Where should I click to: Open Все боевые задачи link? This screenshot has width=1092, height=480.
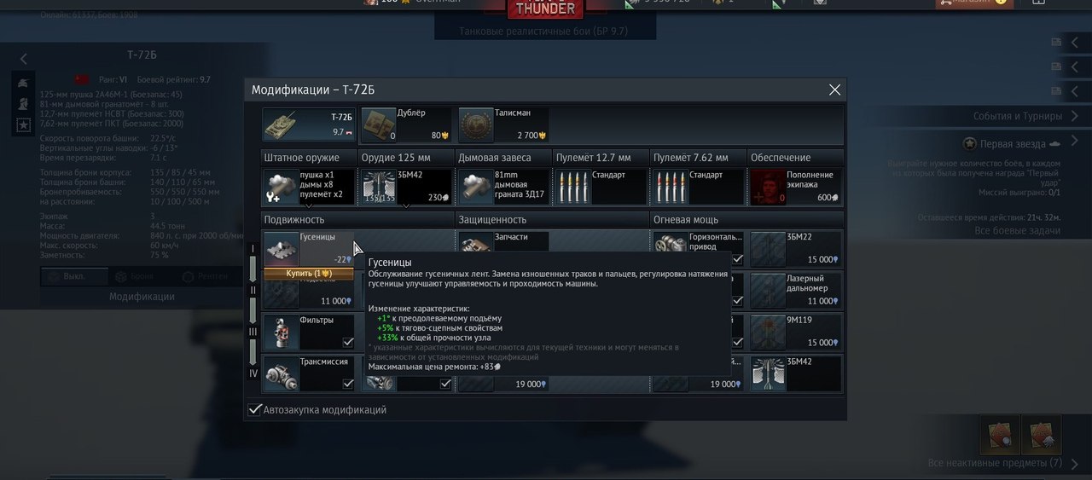click(x=1017, y=231)
